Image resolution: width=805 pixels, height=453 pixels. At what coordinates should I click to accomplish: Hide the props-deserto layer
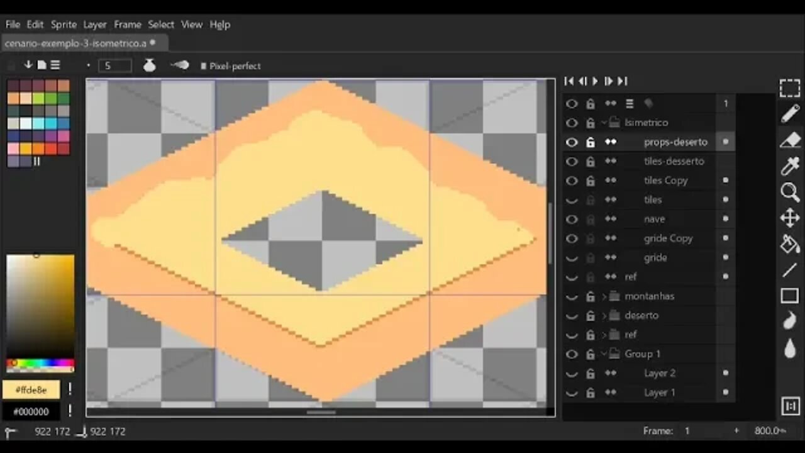[571, 142]
